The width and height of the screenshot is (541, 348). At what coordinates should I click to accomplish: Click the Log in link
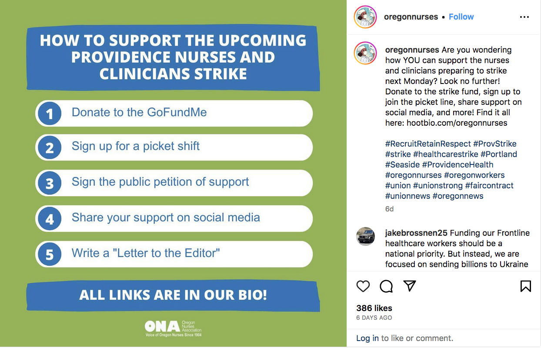coord(367,338)
